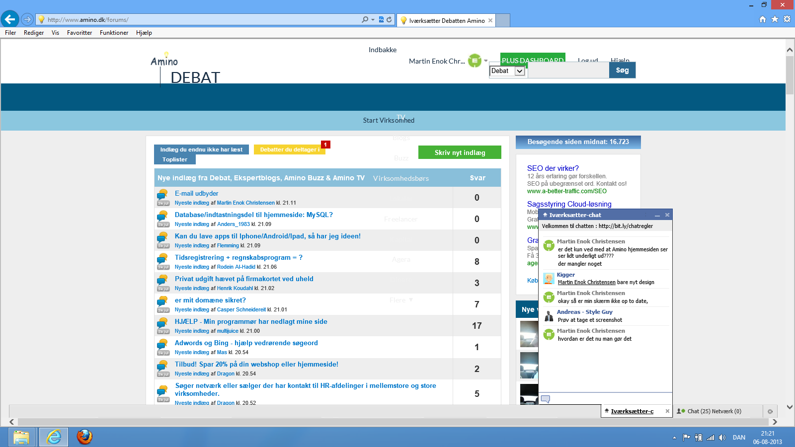Open the Hjælp menu in menu bar
This screenshot has width=795, height=447.
click(144, 33)
